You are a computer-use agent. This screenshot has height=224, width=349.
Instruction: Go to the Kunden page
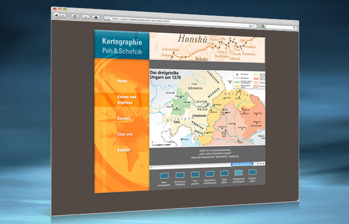[124, 118]
